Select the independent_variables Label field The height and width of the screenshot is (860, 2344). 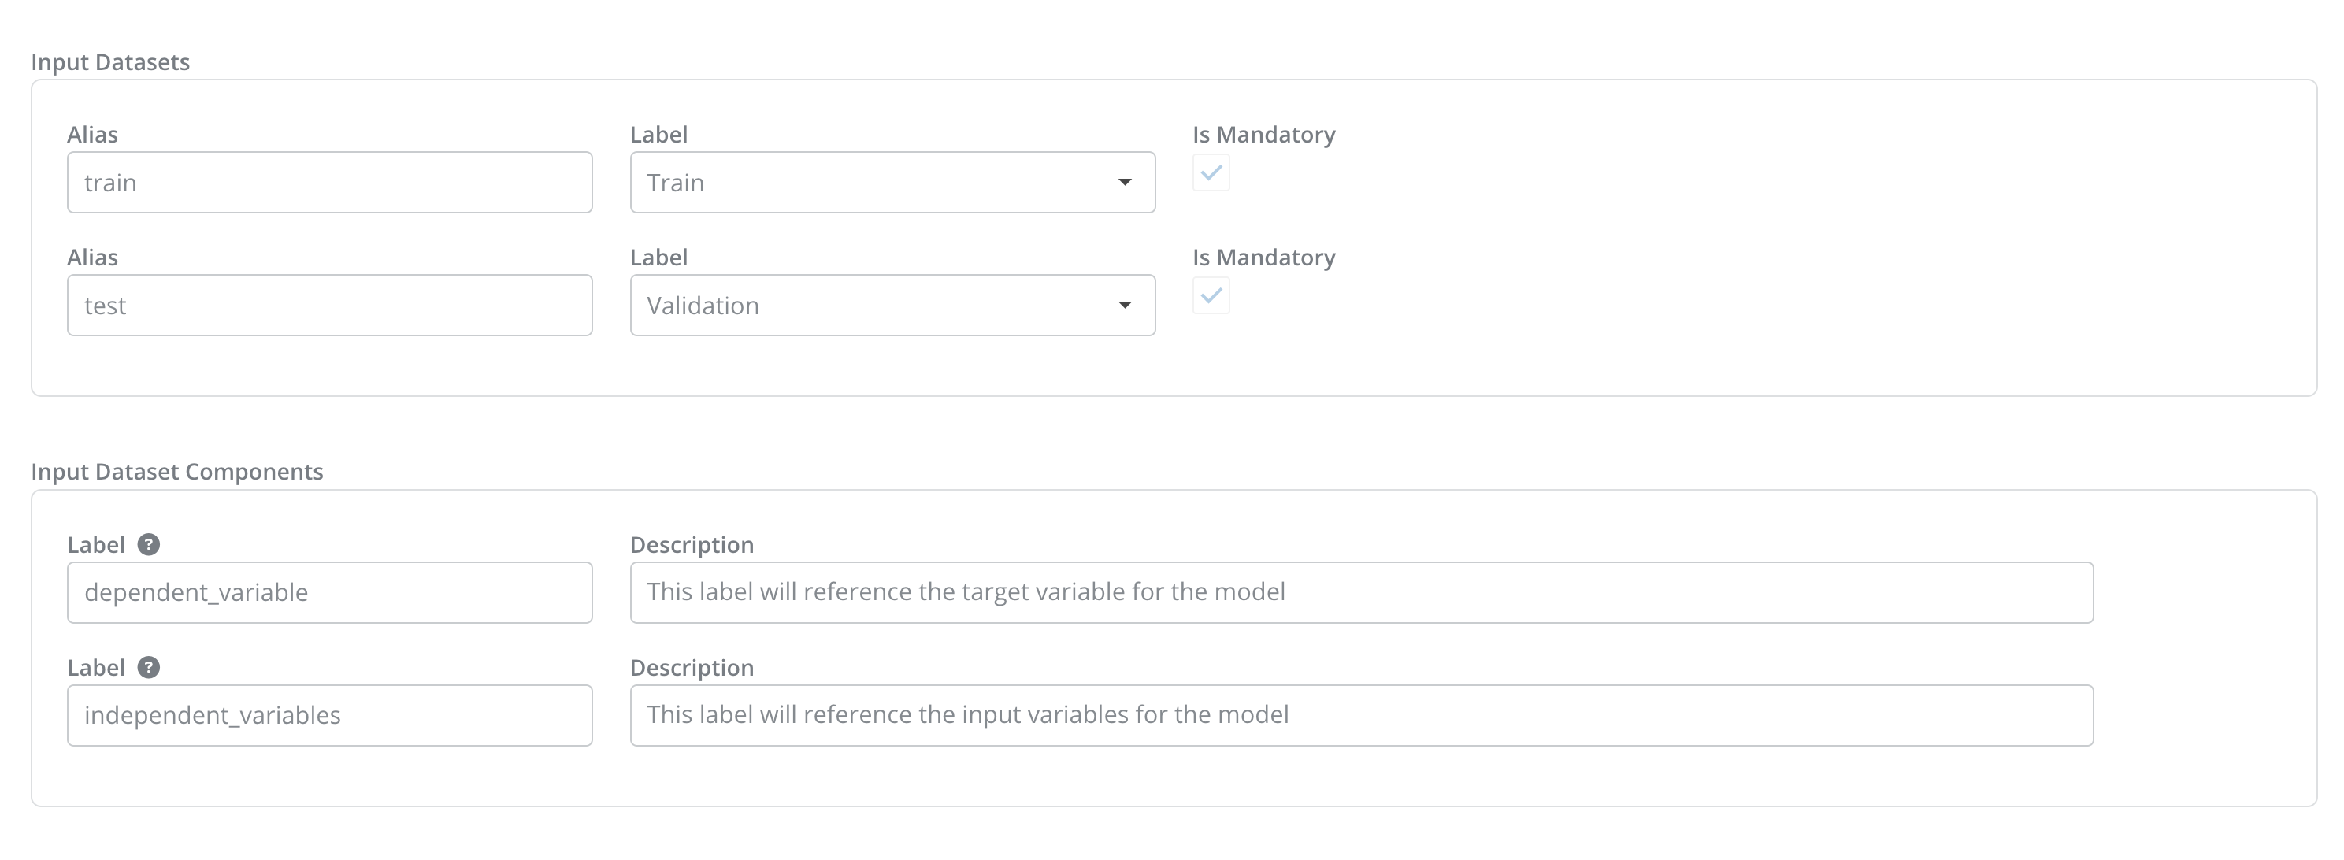[329, 715]
